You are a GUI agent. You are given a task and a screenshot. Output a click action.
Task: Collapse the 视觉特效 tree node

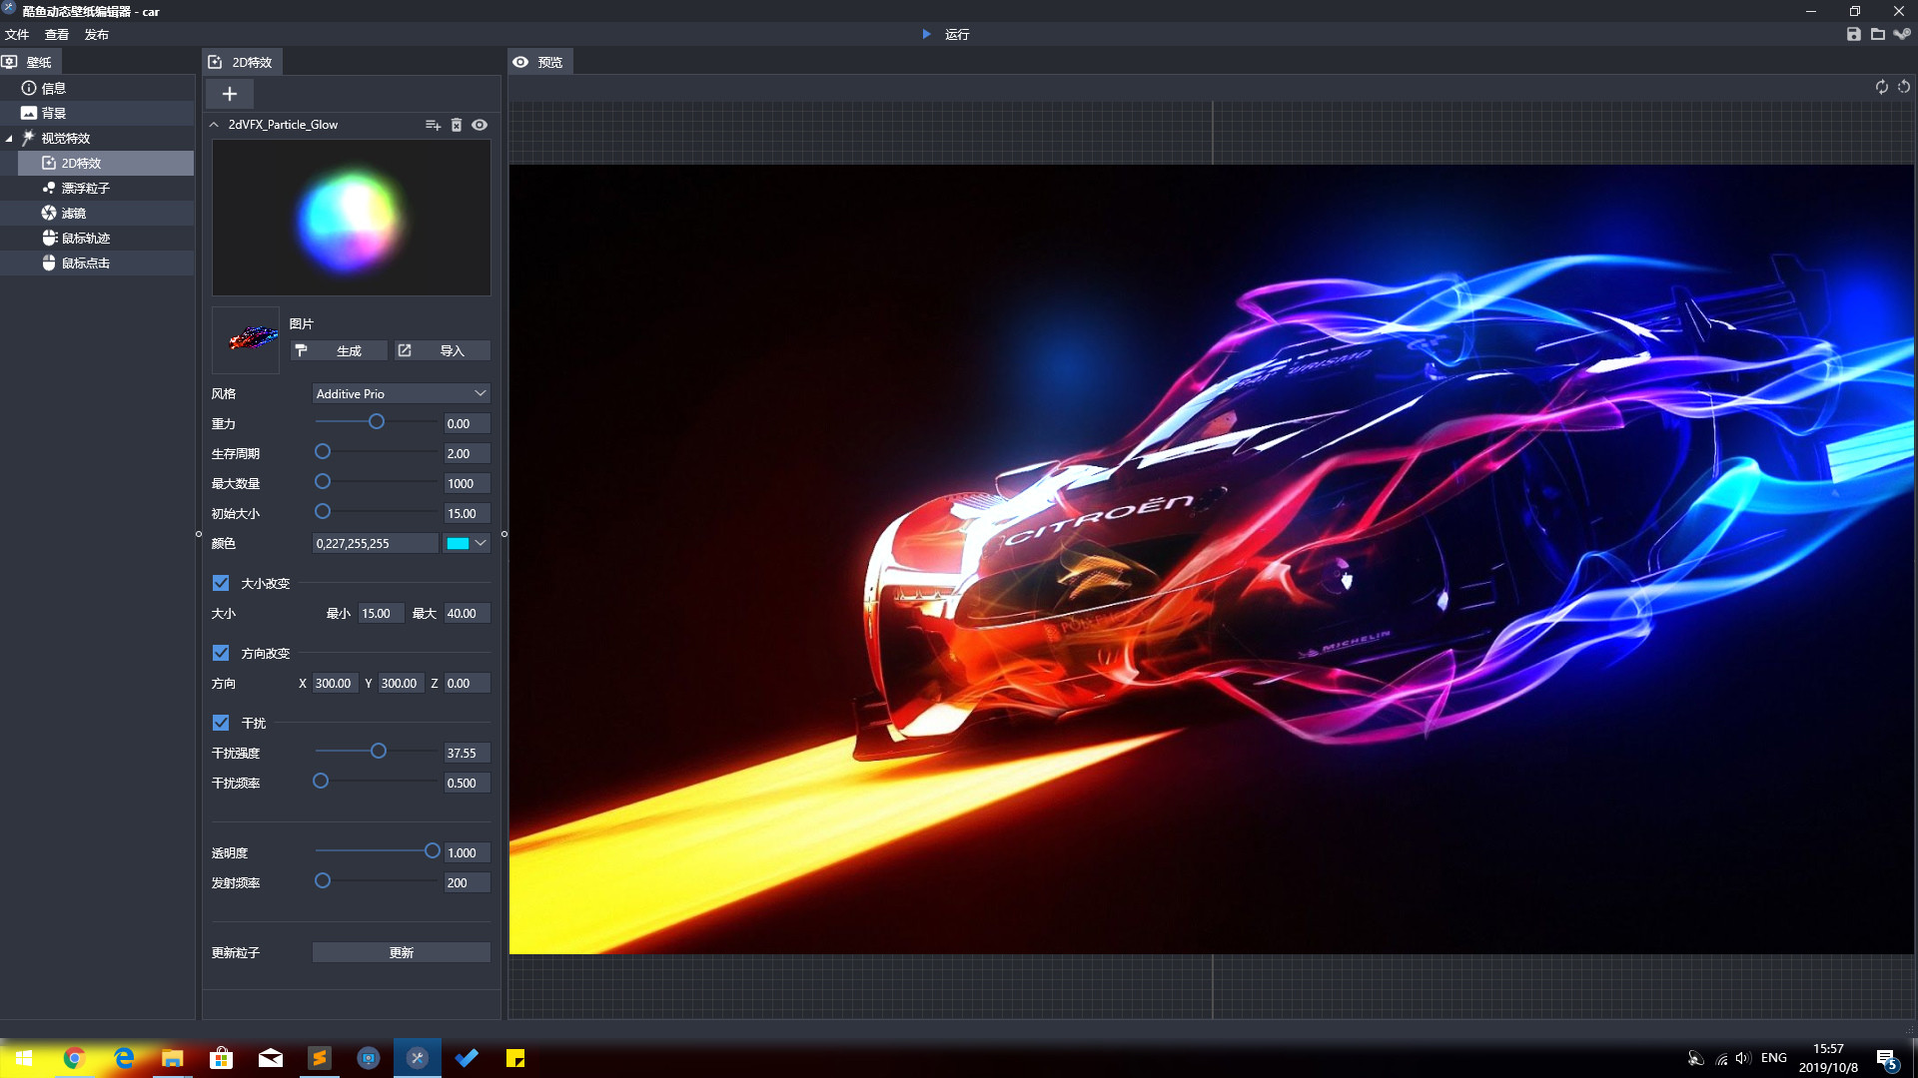[9, 139]
